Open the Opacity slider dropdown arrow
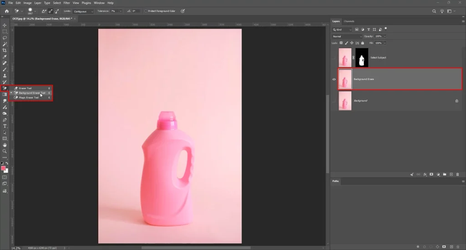The height and width of the screenshot is (250, 466). pos(385,36)
